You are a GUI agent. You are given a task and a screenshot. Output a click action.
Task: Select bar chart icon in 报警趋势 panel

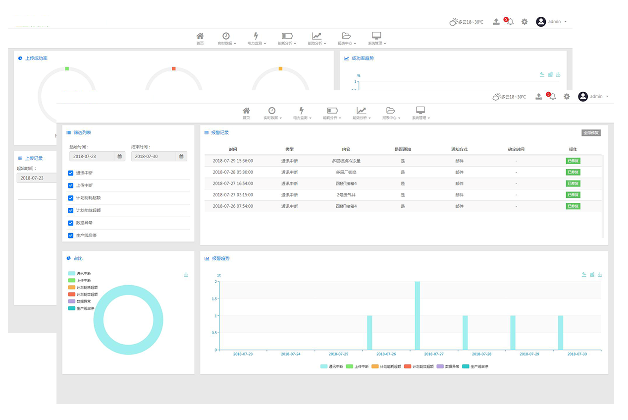coord(592,274)
